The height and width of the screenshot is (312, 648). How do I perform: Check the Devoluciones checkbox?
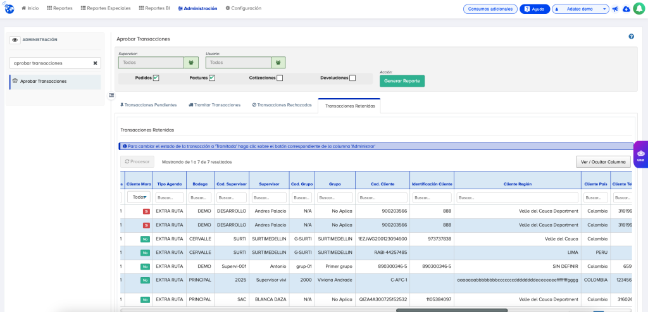pyautogui.click(x=352, y=78)
